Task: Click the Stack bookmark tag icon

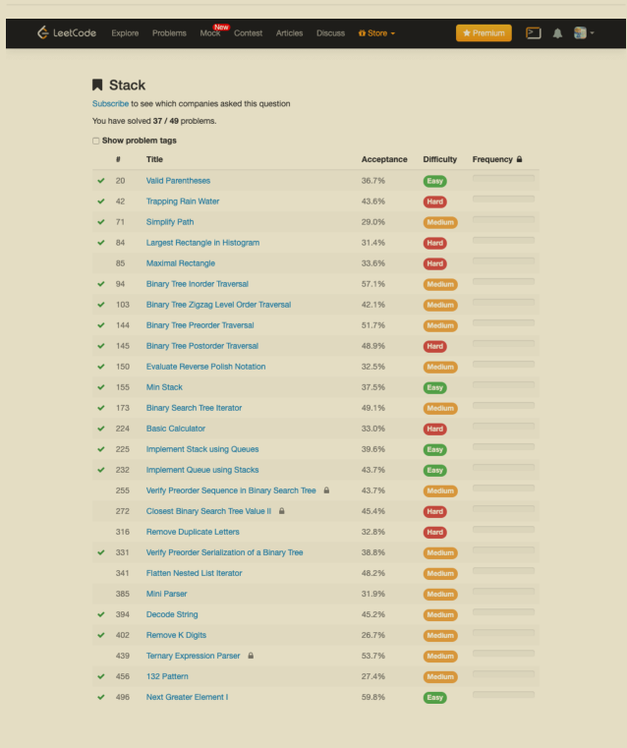Action: (97, 86)
